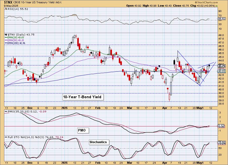The height and width of the screenshot is (165, 228).
Task: Click the 70 label on RSI axis
Action: (x=220, y=15)
